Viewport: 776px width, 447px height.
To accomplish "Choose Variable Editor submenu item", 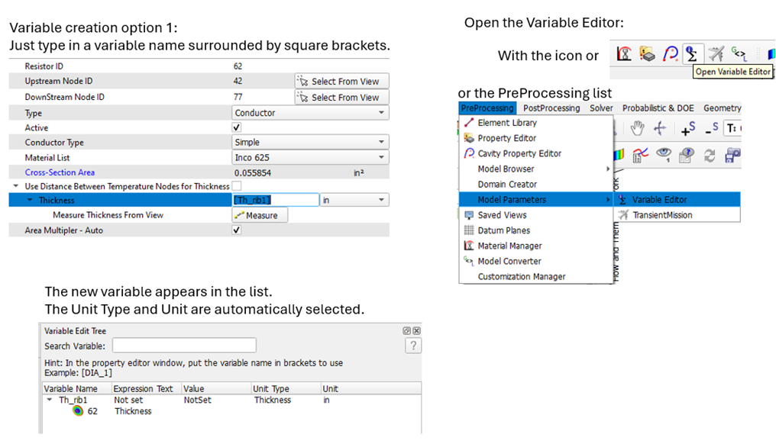I will pos(677,199).
